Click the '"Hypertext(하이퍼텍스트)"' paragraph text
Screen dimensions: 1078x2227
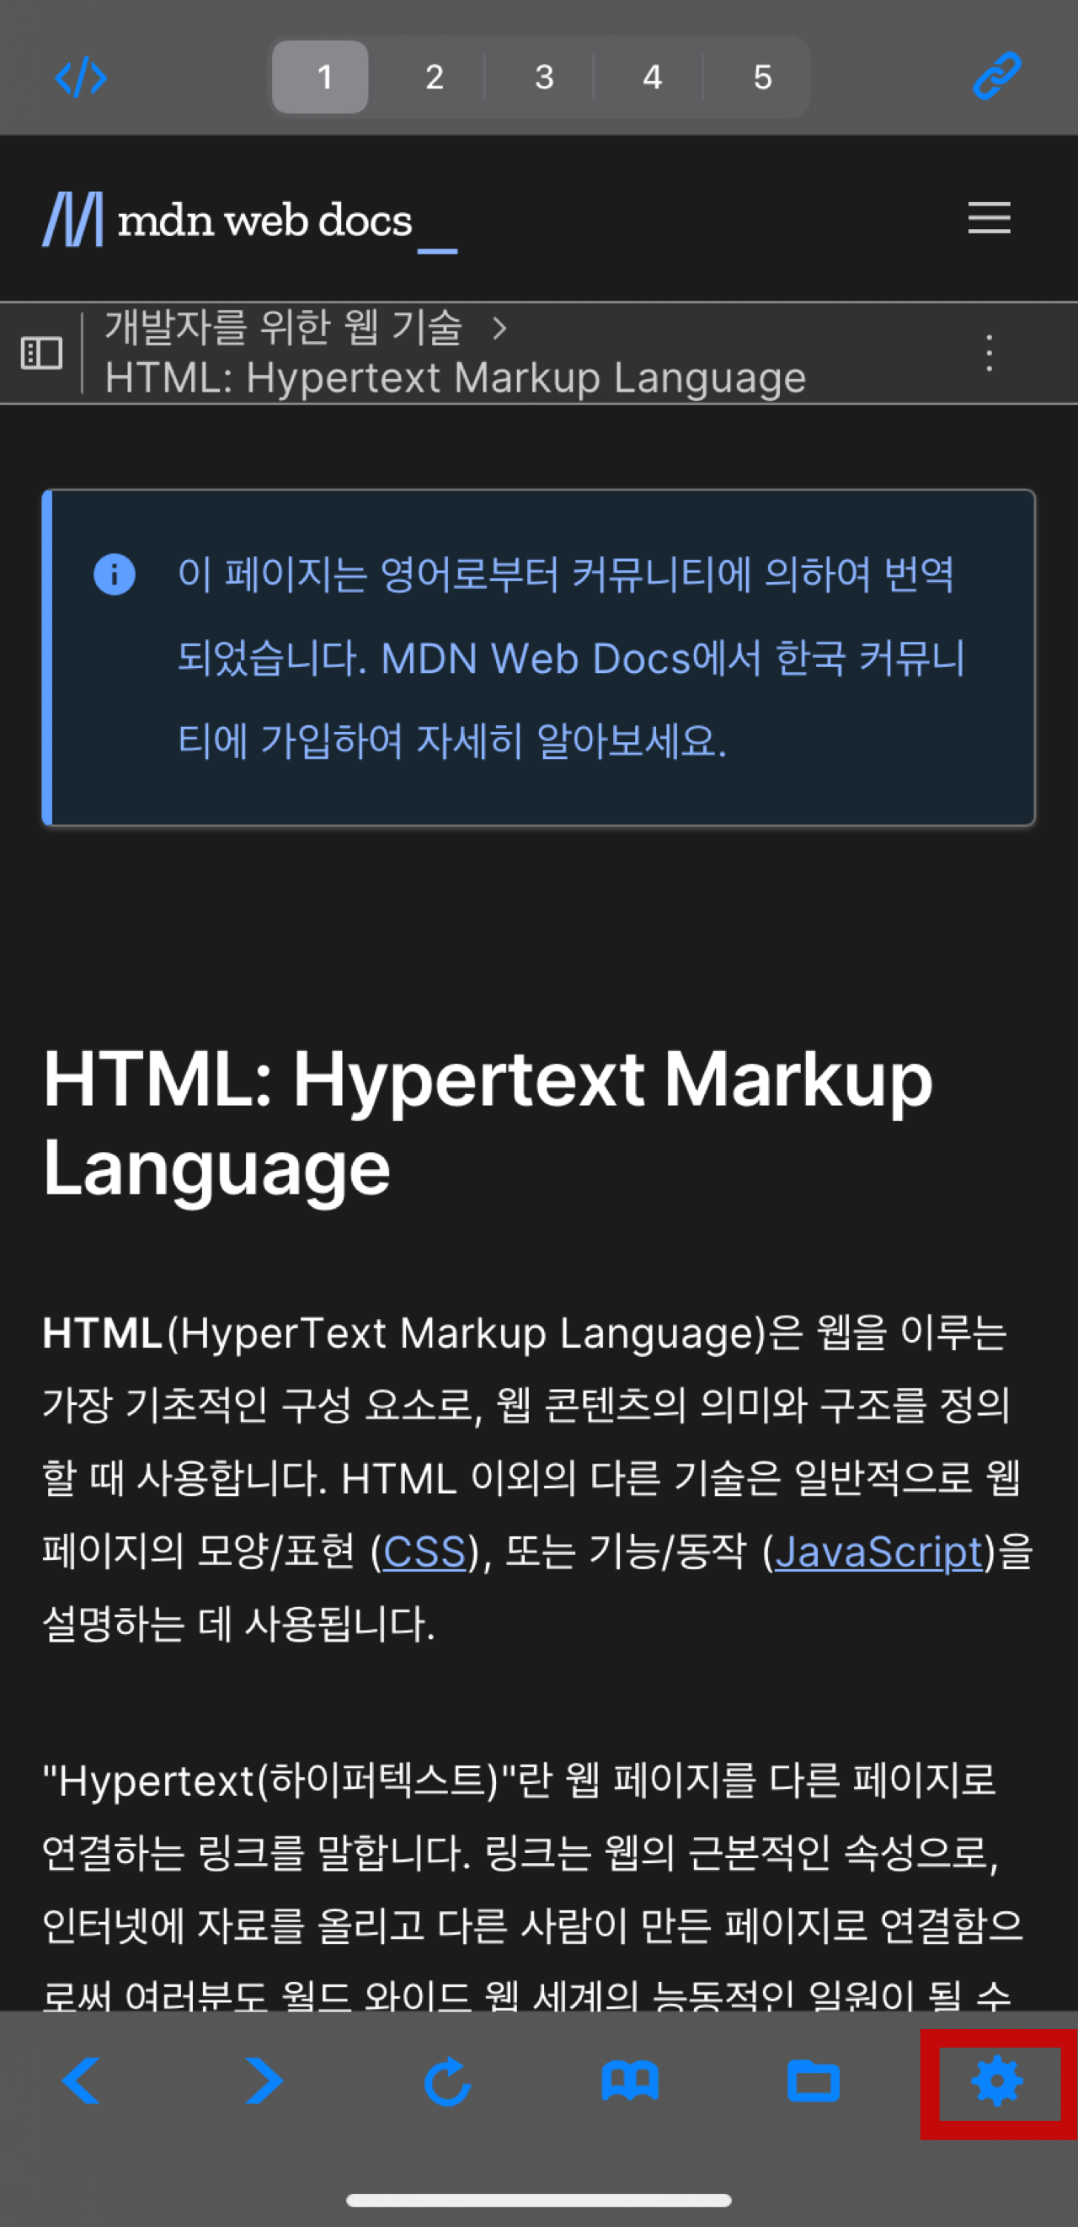pos(533,1889)
